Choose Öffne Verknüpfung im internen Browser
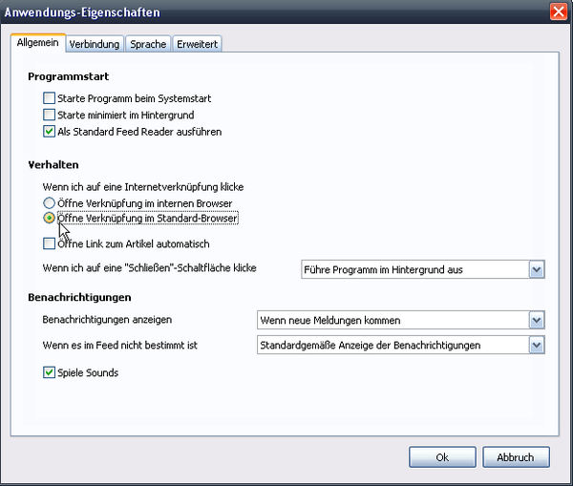Viewport: 573px width, 486px height. pos(50,203)
